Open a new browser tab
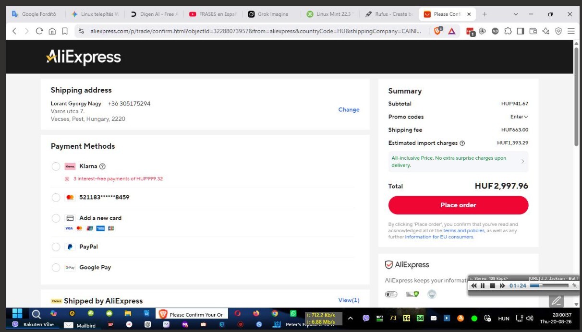The height and width of the screenshot is (332, 582). pyautogui.click(x=485, y=14)
